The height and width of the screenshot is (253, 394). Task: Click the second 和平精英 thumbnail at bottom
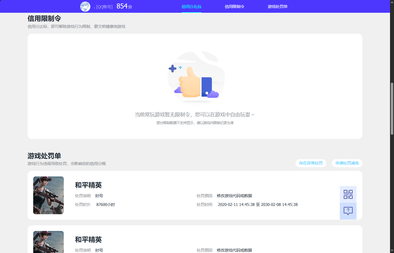pos(48,242)
